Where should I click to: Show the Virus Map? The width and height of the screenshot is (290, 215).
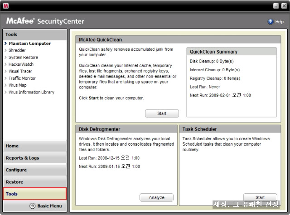18,85
